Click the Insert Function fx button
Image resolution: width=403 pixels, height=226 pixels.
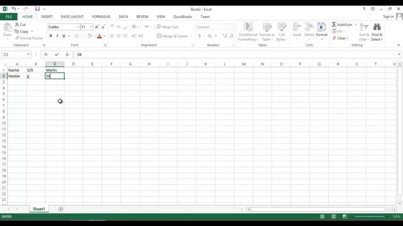pos(67,55)
